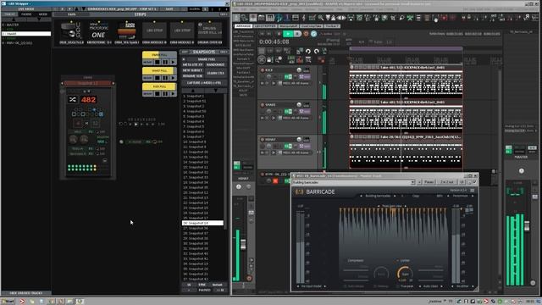The width and height of the screenshot is (542, 305).
Task: Select '26: Snapshot 18' highlighted row
Action: point(202,223)
